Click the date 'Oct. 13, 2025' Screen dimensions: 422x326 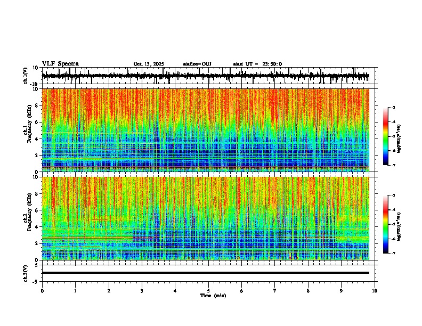click(149, 64)
